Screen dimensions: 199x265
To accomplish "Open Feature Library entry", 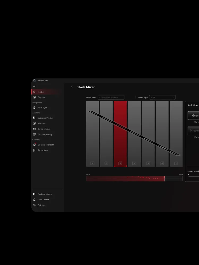I will [45, 194].
